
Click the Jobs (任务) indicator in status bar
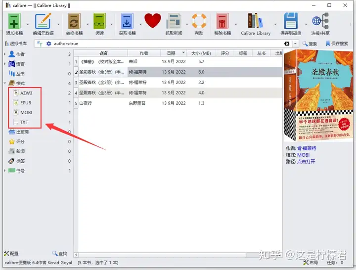[x=335, y=263]
